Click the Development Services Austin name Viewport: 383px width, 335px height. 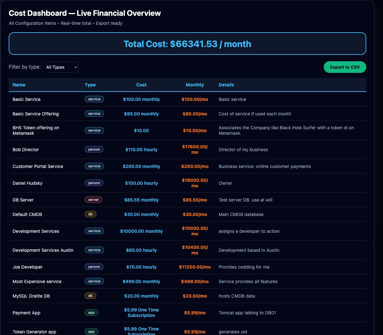point(43,250)
